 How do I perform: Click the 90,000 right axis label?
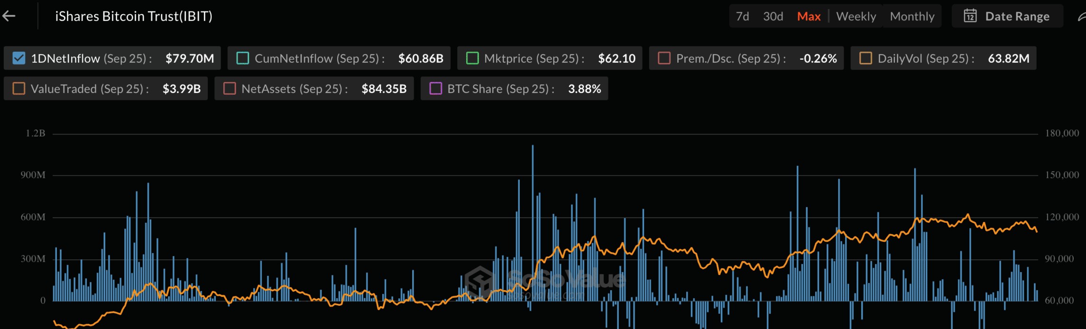pyautogui.click(x=1059, y=259)
